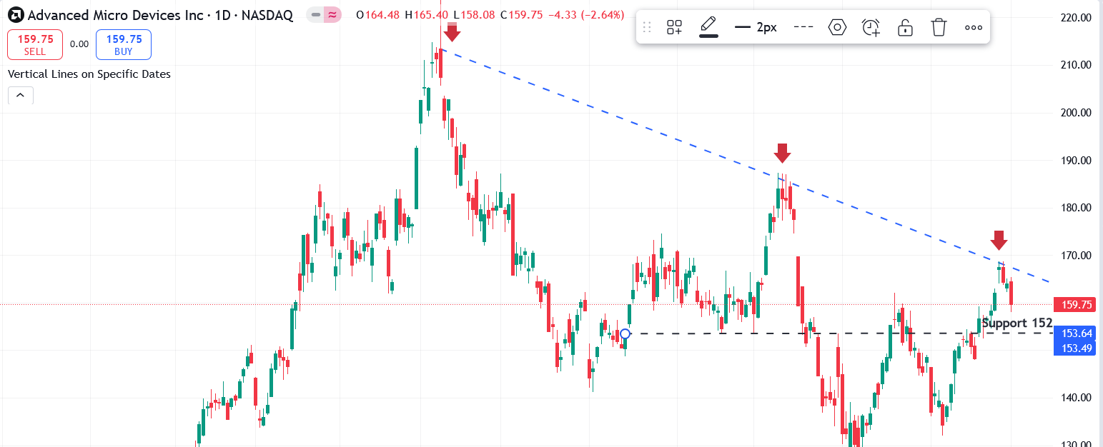Open the pencil line color picker
This screenshot has height=447, width=1103.
click(708, 27)
